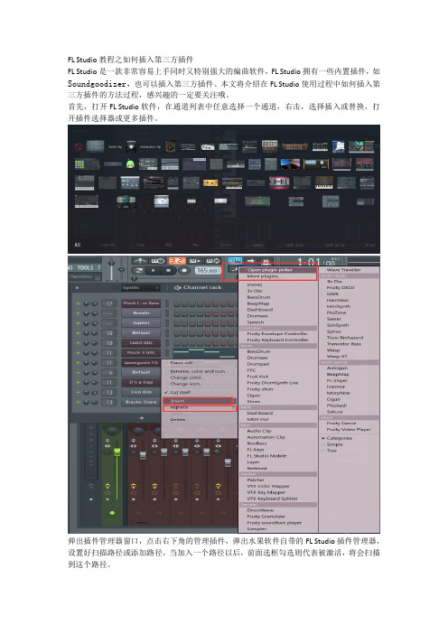Open the channel rack options arrow
This screenshot has height=634, width=448.
point(78,288)
